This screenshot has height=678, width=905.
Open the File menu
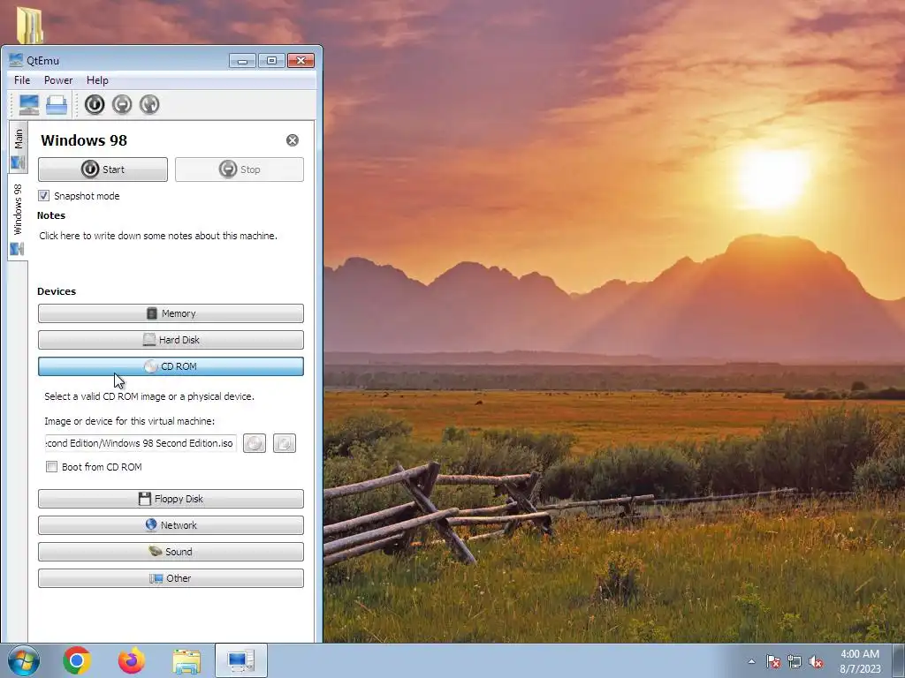point(22,80)
